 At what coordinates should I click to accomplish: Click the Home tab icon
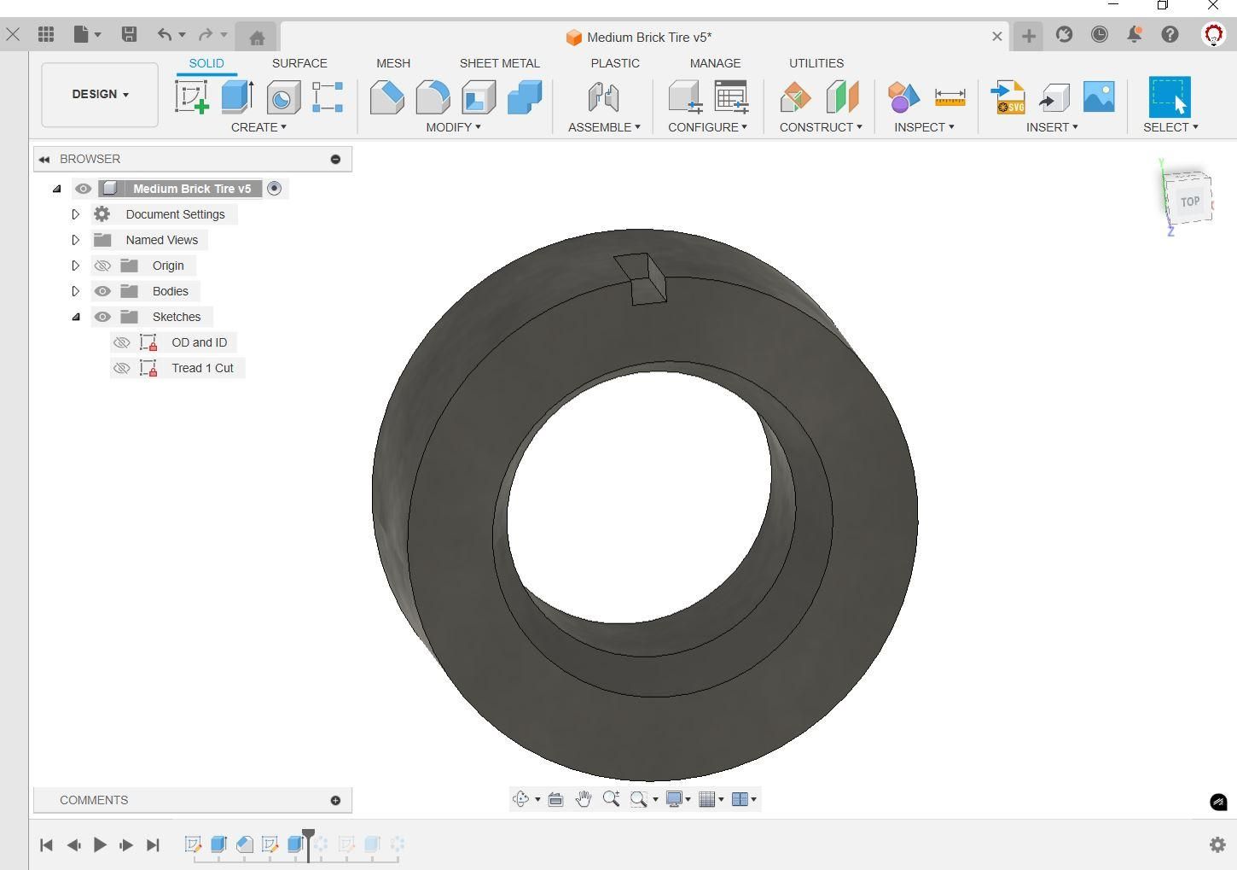(x=257, y=37)
